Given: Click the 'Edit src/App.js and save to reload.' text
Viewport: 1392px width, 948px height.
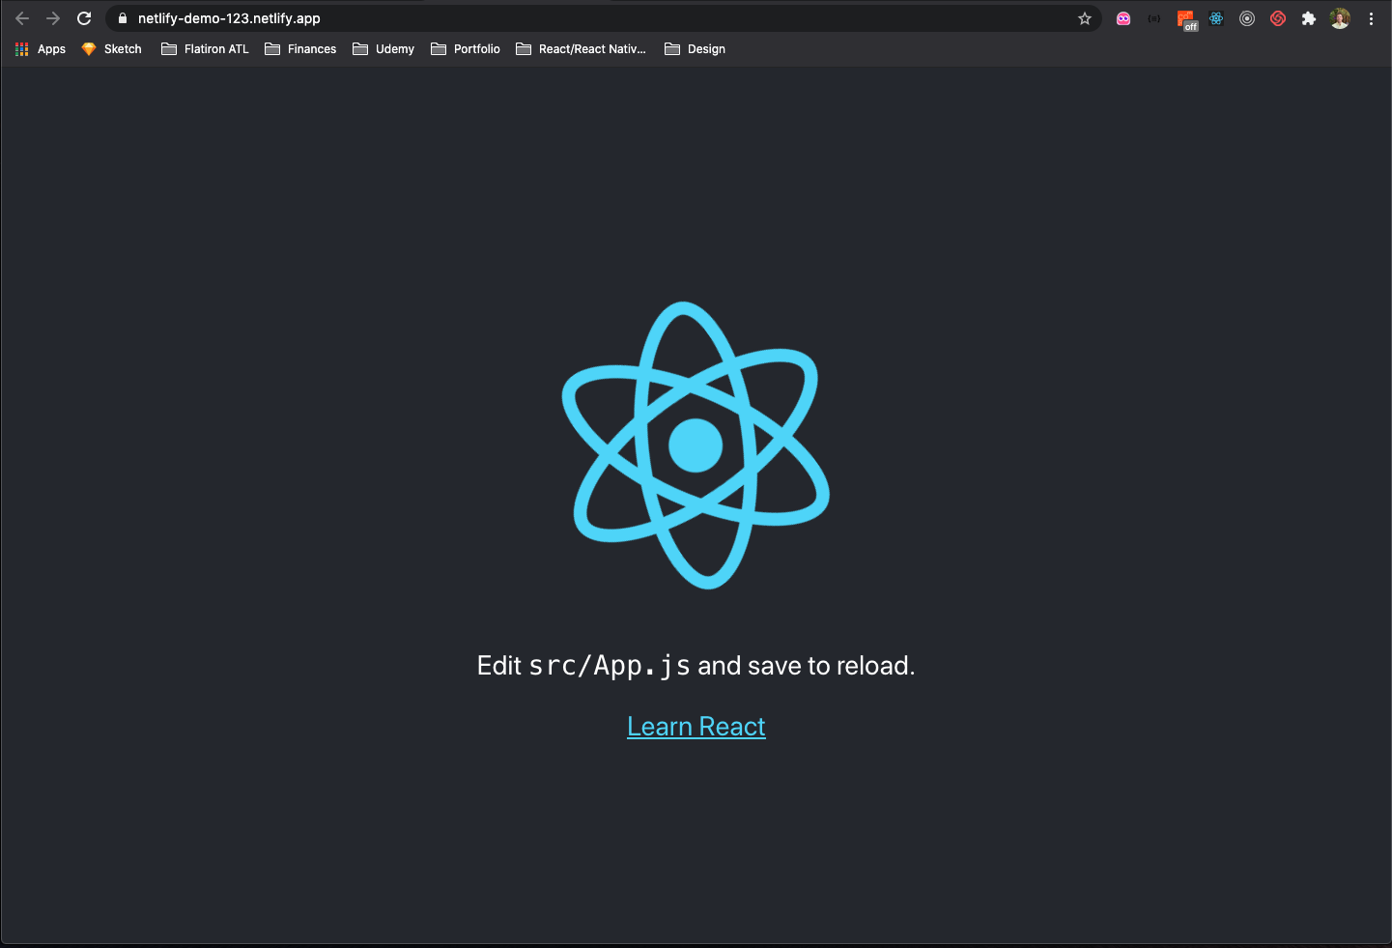Looking at the screenshot, I should (x=696, y=666).
